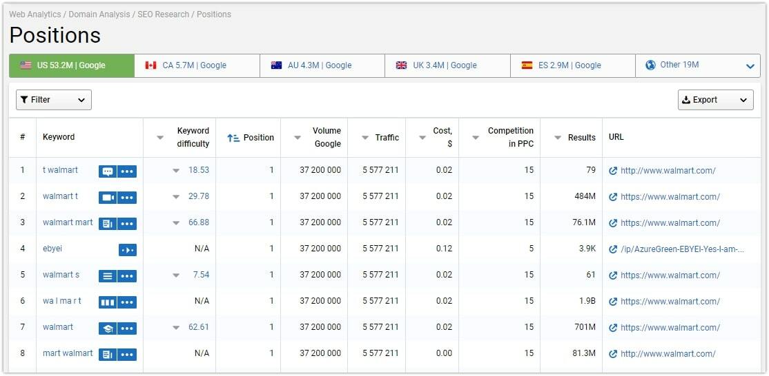Go to 'Web Analytics' breadcrumb

tap(35, 14)
